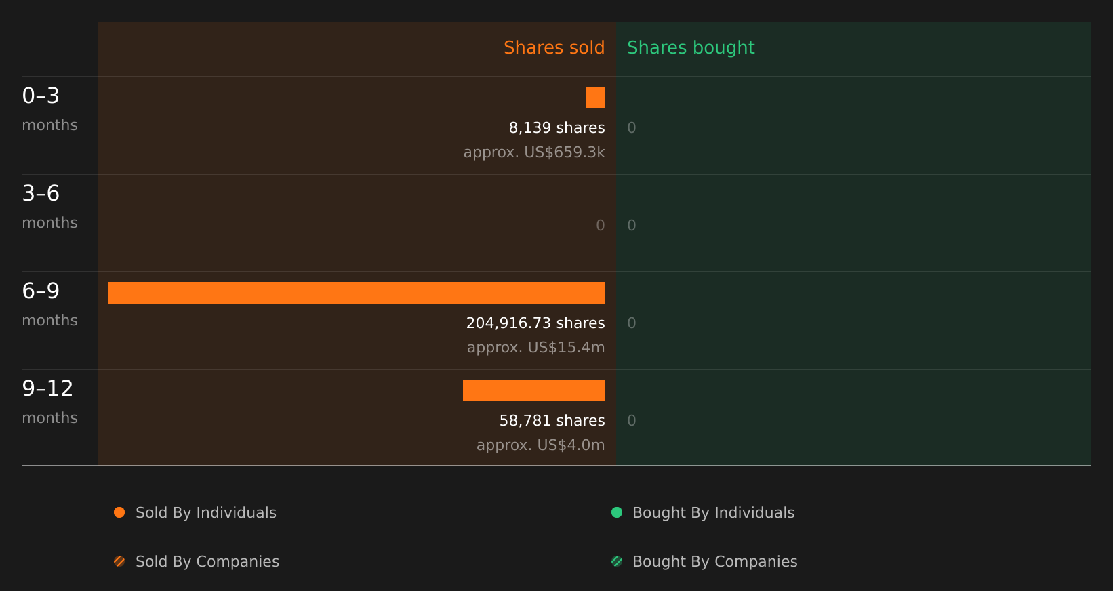Click the 204,916.73 shares value
The image size is (1113, 591).
(x=535, y=323)
